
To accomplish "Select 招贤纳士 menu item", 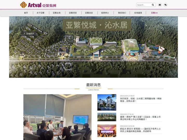I will 105,13.
